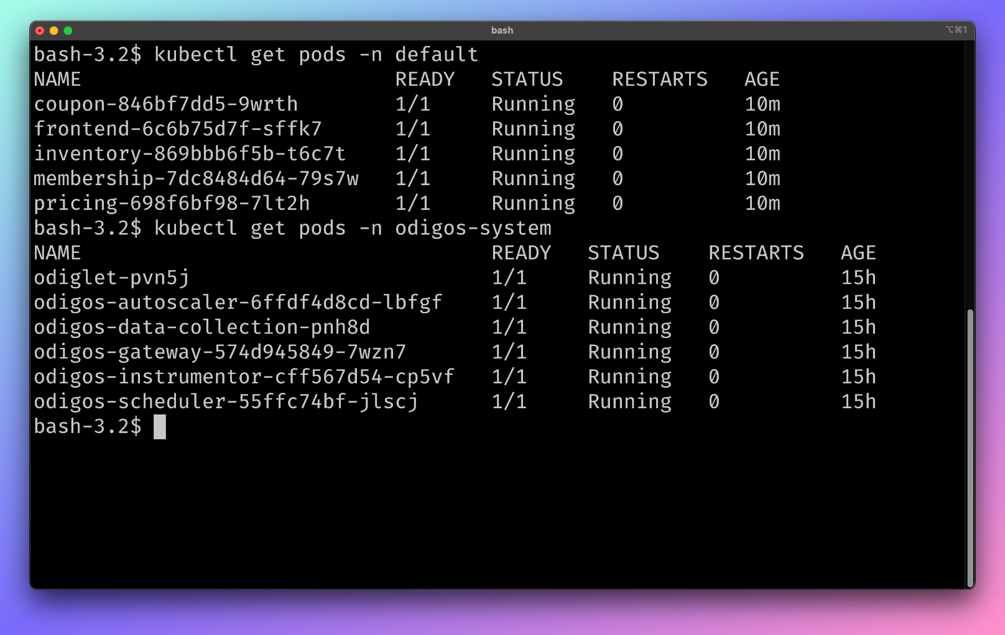Maximize the terminal using green button
The image size is (1005, 635).
click(68, 30)
